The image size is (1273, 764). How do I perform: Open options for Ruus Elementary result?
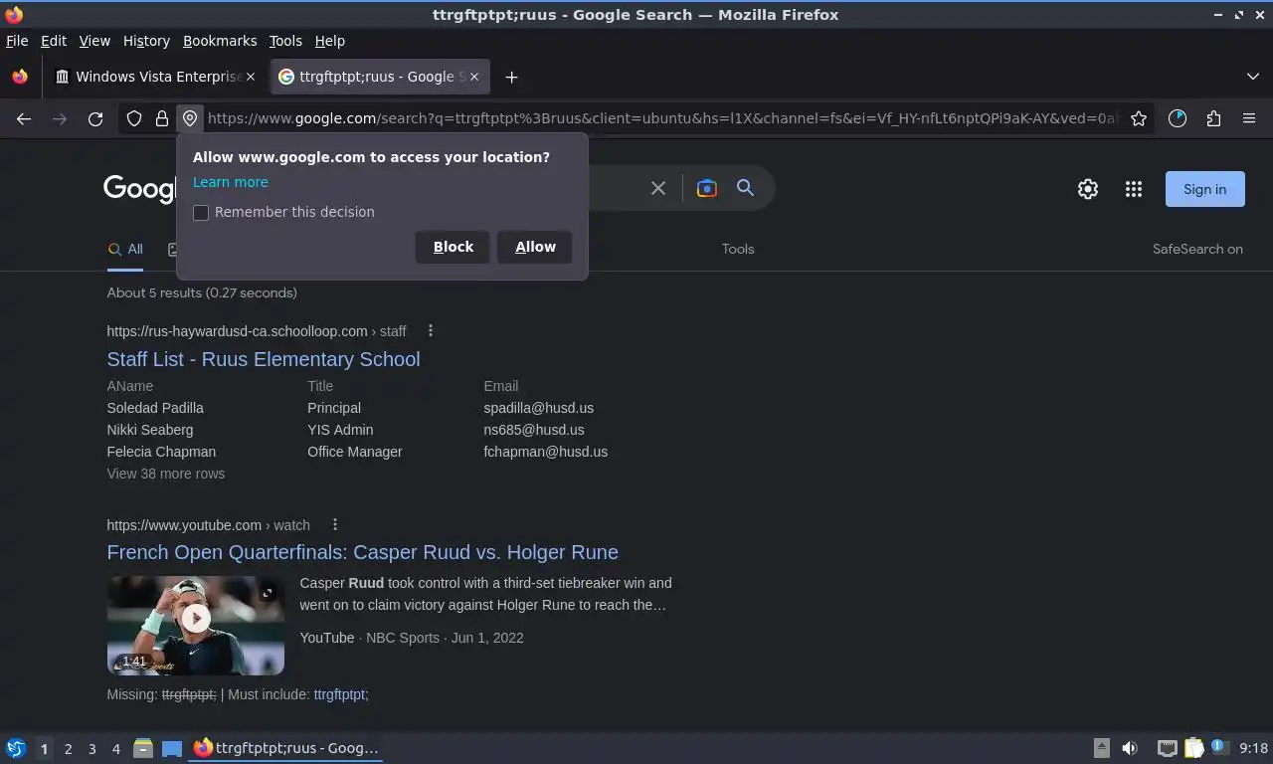tap(430, 330)
